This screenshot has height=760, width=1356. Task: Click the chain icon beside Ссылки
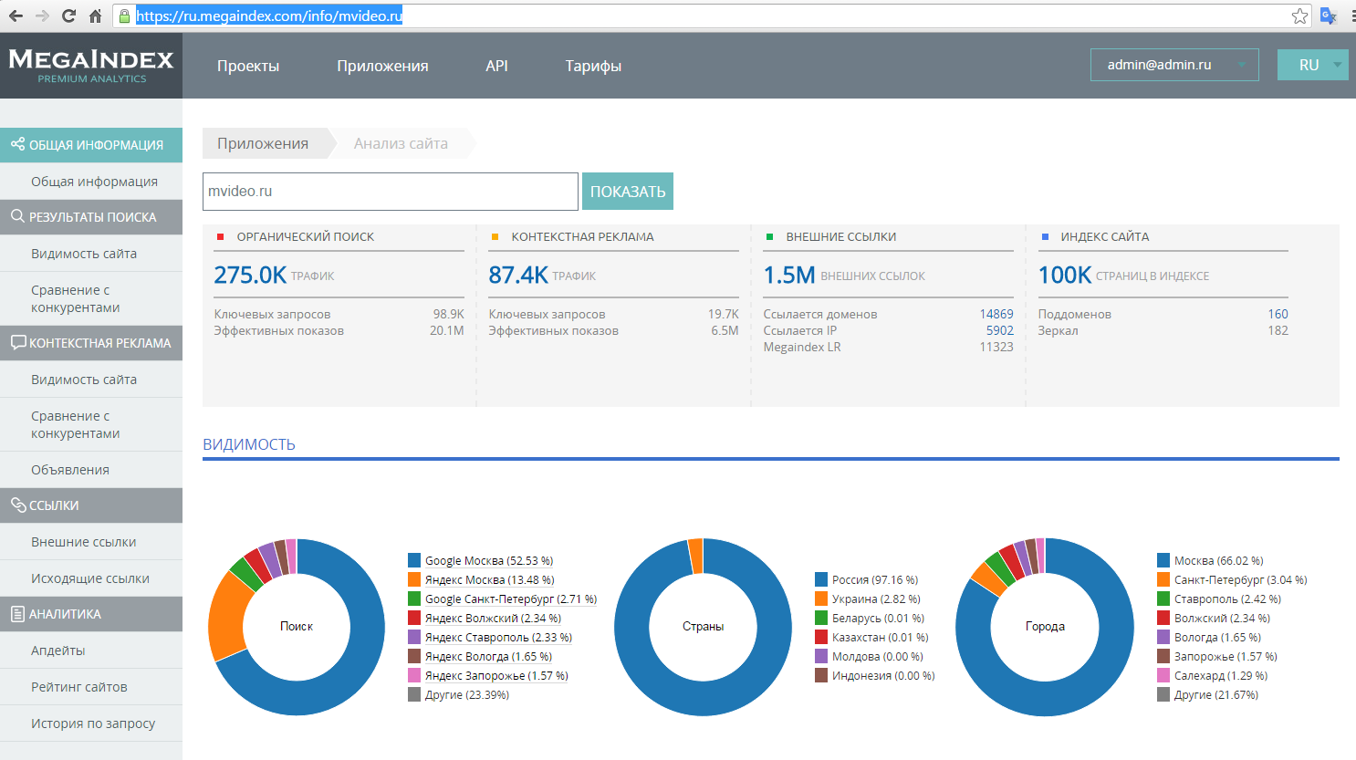point(17,505)
